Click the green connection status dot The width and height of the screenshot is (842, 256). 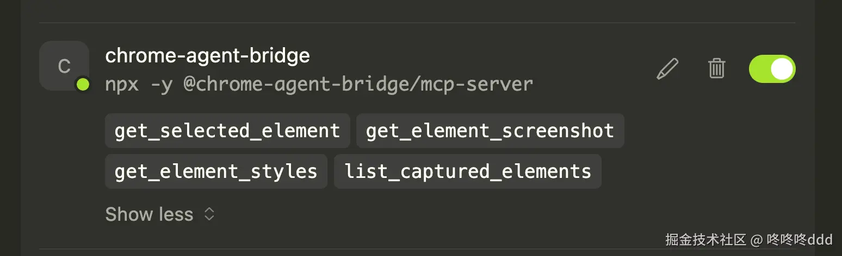(83, 84)
